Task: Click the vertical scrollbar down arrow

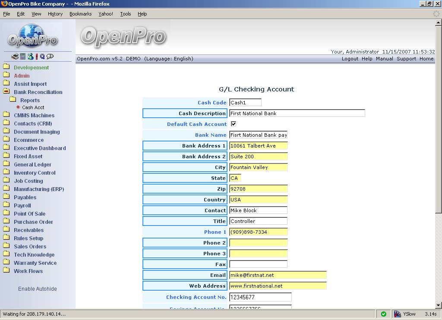Action: pyautogui.click(x=438, y=305)
